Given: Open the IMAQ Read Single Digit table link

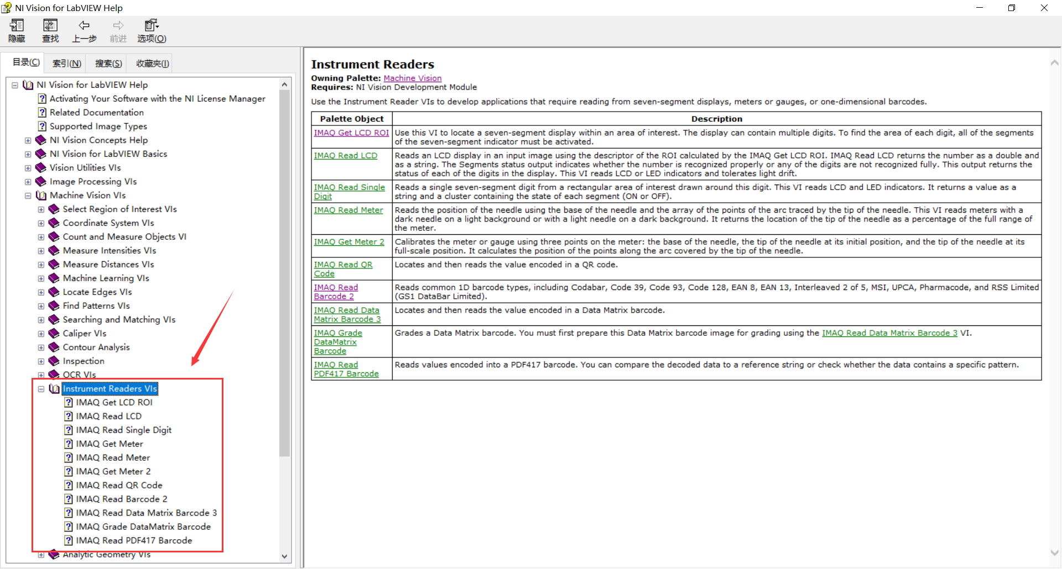Looking at the screenshot, I should tap(349, 192).
